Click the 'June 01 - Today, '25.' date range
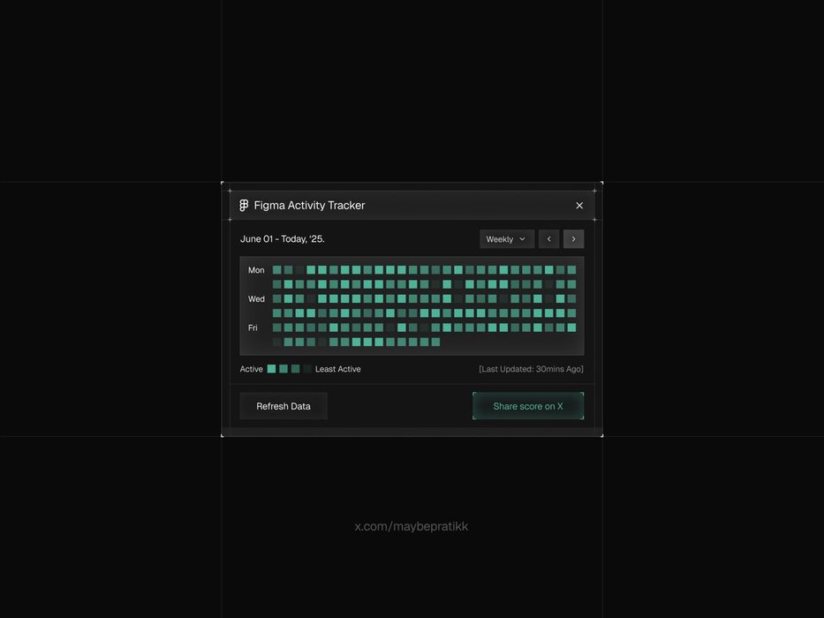The height and width of the screenshot is (618, 824). [283, 239]
